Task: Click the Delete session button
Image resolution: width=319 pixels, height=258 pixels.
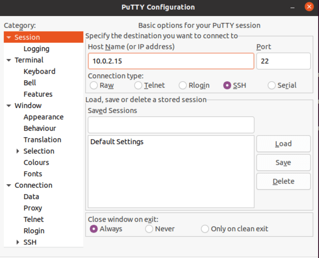Action: (x=283, y=181)
